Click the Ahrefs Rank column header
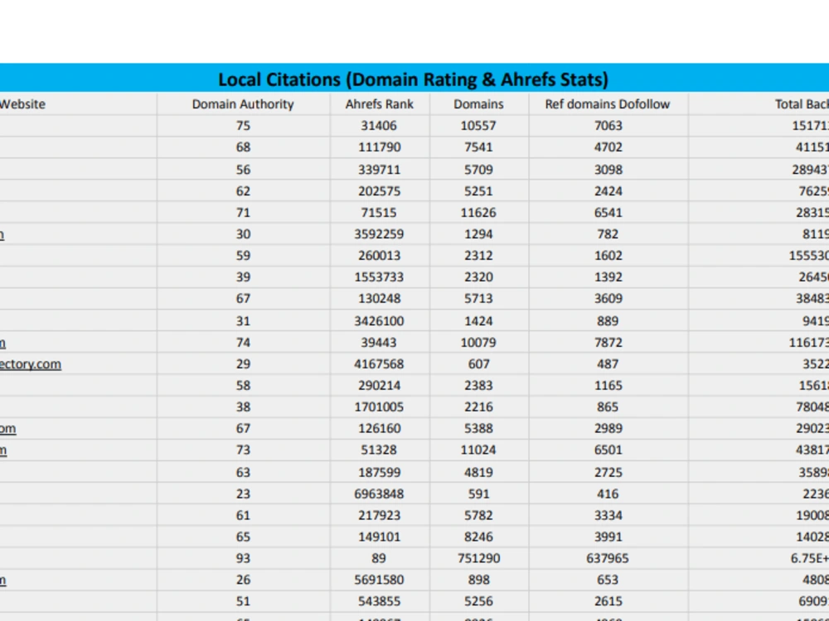This screenshot has width=829, height=621. point(379,104)
